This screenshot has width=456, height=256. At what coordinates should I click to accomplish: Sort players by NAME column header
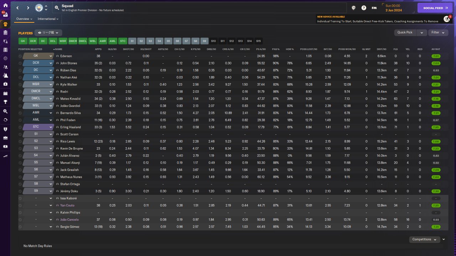pos(59,49)
